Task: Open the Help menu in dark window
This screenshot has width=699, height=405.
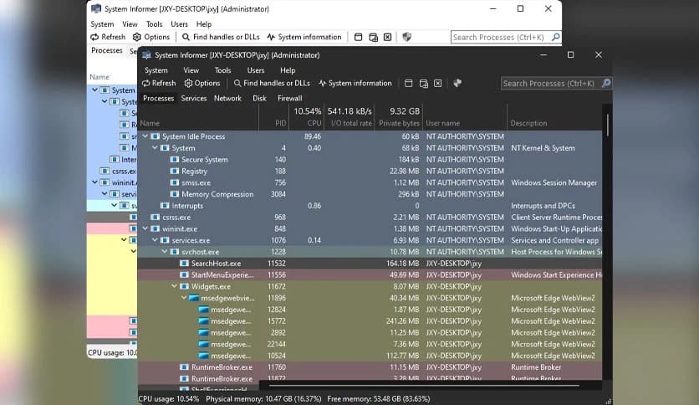Action: pos(288,70)
